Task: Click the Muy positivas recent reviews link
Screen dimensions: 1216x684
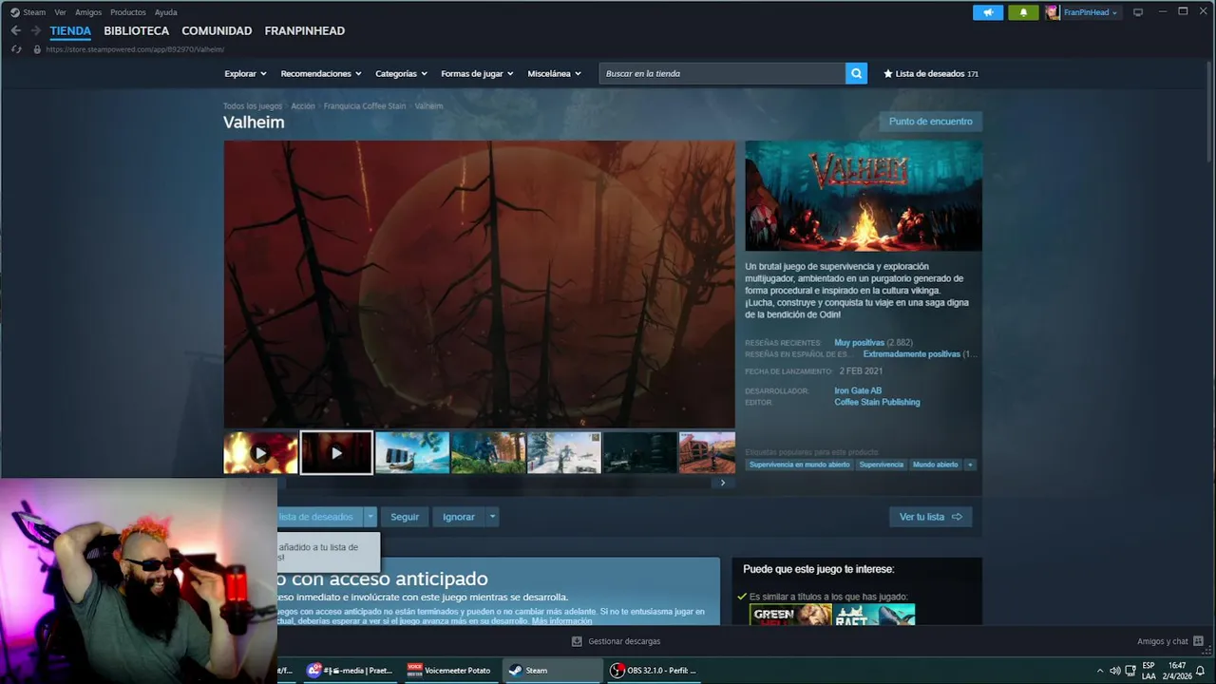Action: [x=859, y=342]
